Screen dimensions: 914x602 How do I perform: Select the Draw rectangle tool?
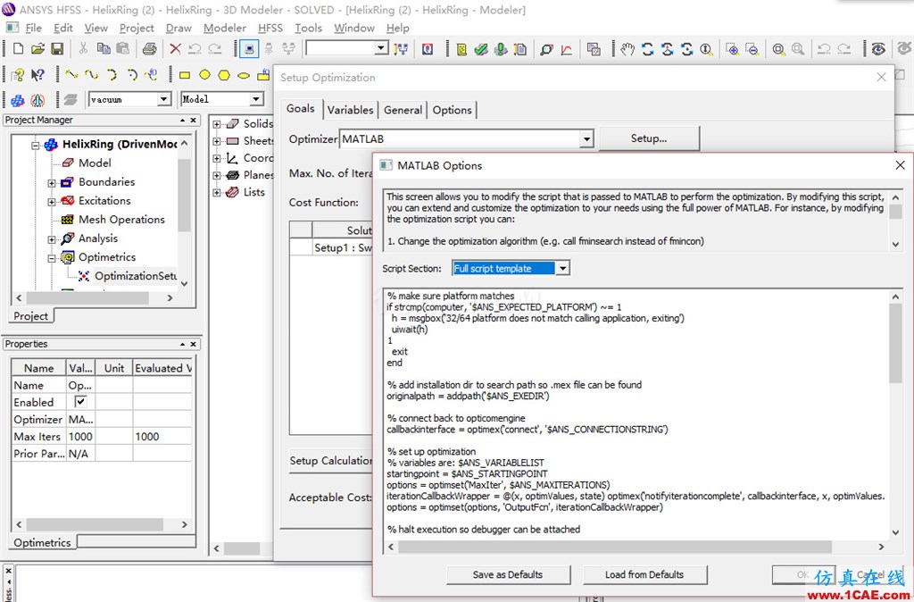click(x=185, y=75)
